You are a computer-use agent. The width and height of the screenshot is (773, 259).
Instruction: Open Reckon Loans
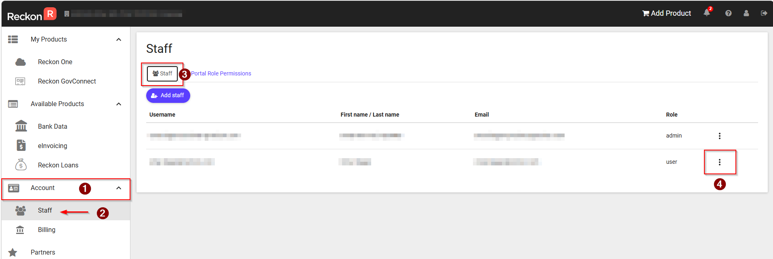[x=58, y=165]
